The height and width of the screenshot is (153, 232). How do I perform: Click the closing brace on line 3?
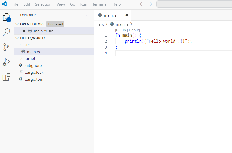click(116, 47)
